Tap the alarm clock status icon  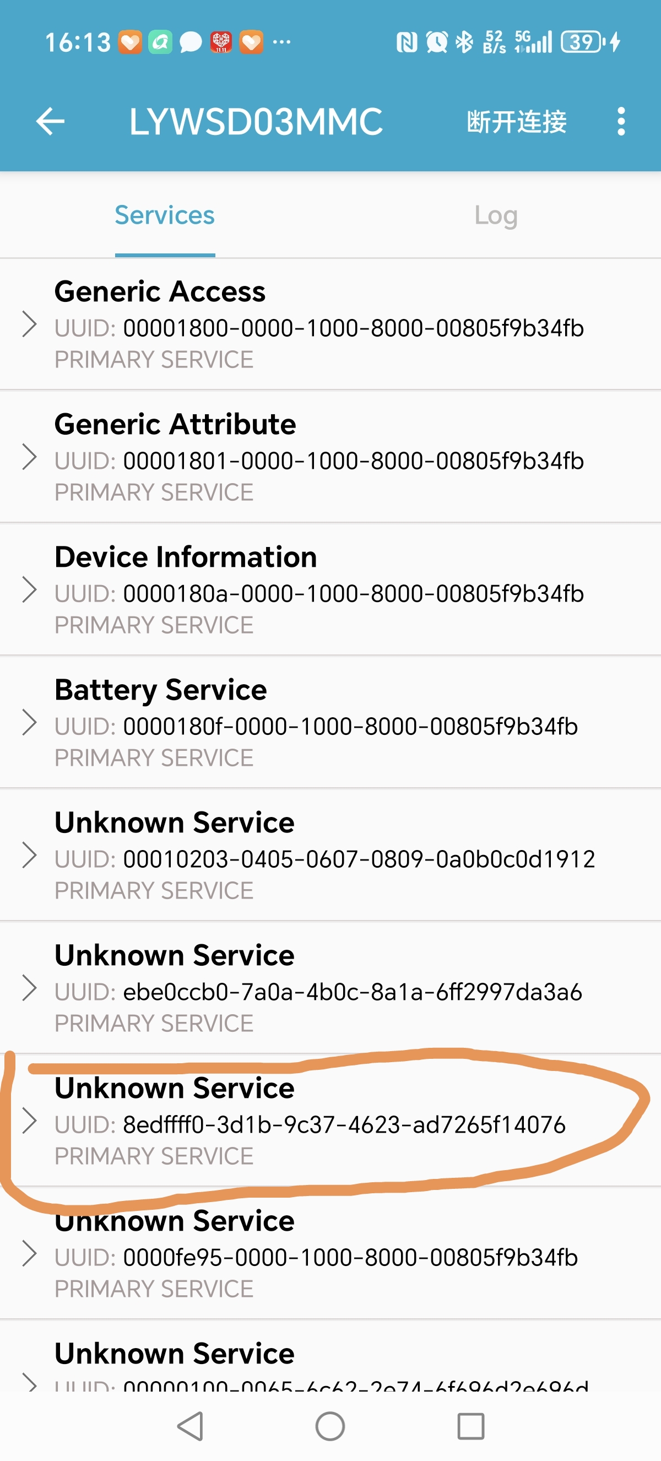point(436,42)
